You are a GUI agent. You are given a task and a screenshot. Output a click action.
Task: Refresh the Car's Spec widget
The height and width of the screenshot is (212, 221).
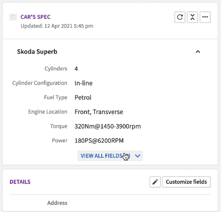[180, 17]
